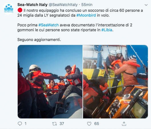Image resolution: width=151 pixels, height=129 pixels.
Task: Click the retweet count 37
Action: [x=62, y=124]
